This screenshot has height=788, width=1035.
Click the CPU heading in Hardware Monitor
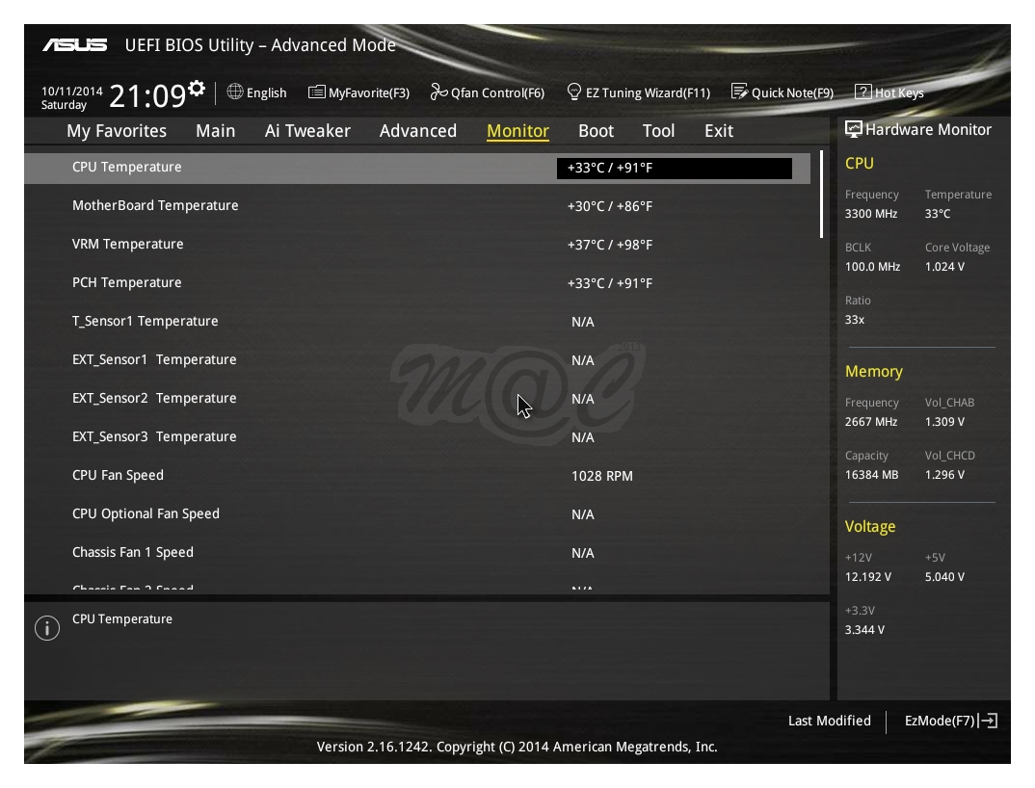(x=860, y=163)
